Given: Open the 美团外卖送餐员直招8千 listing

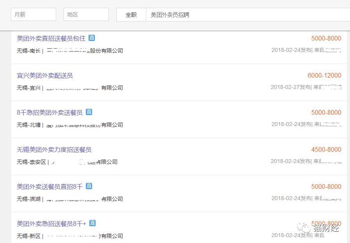Looking at the screenshot, I should pos(49,186).
